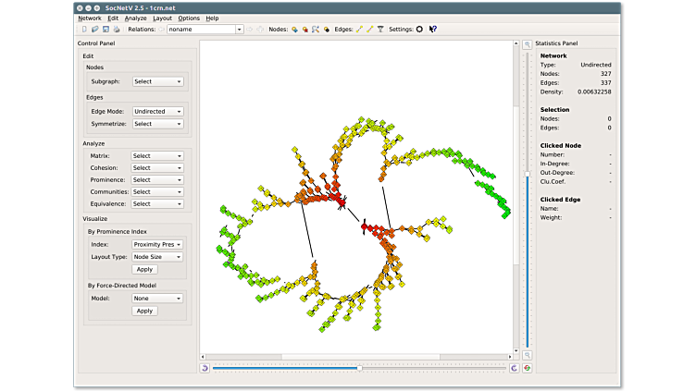Expand the Communities dropdown
This screenshot has width=696, height=391.
point(156,191)
